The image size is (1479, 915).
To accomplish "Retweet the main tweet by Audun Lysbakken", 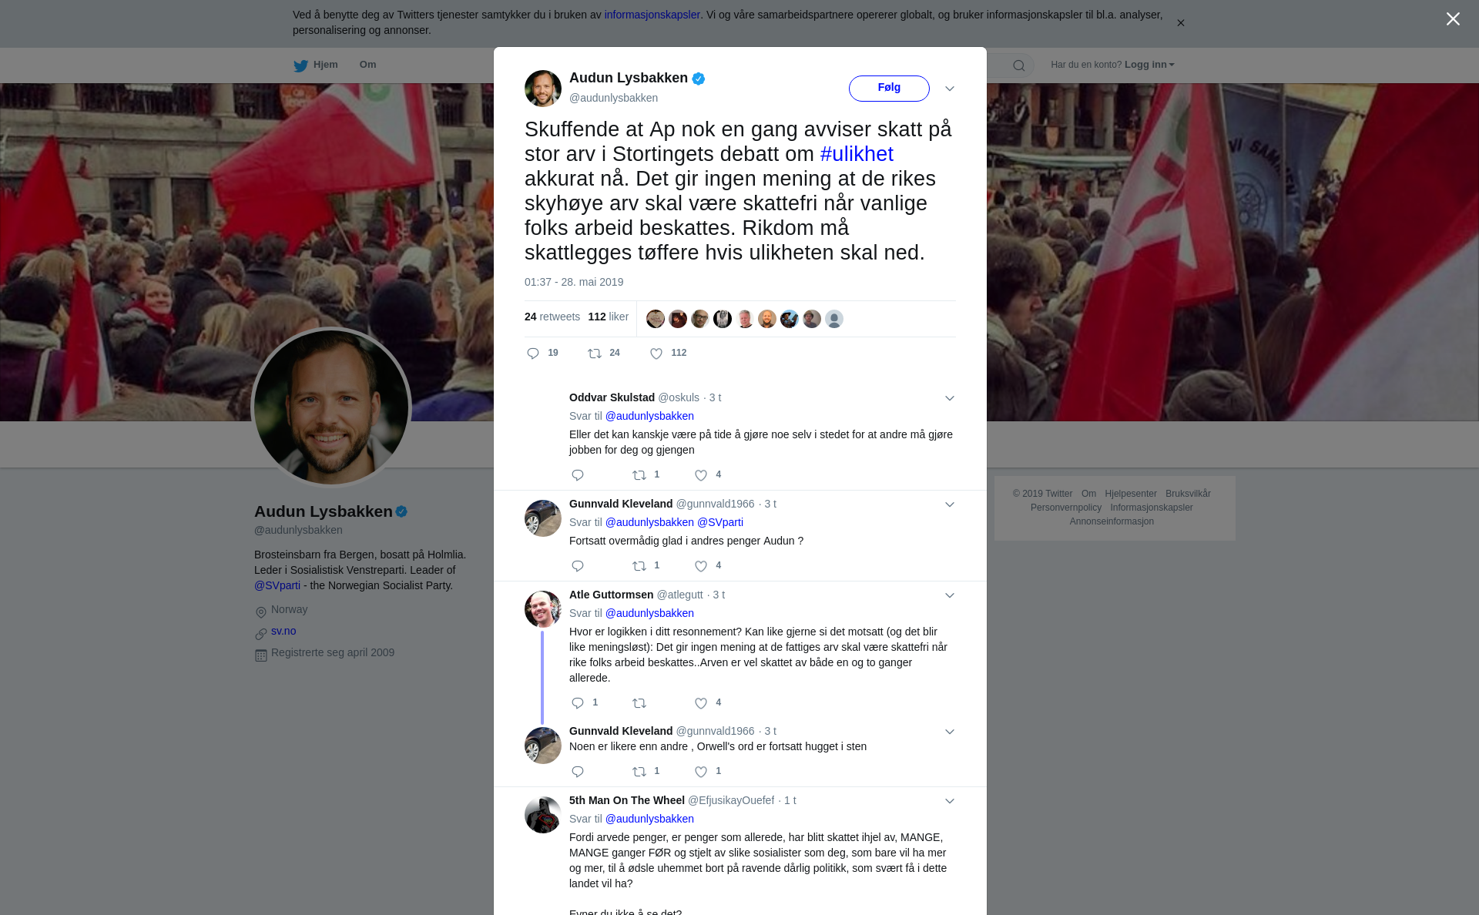I will (595, 354).
